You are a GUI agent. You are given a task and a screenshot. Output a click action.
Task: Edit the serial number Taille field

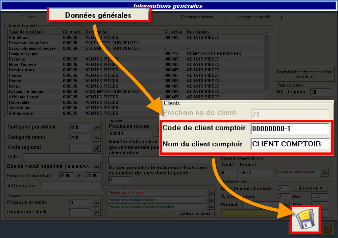[228, 172]
